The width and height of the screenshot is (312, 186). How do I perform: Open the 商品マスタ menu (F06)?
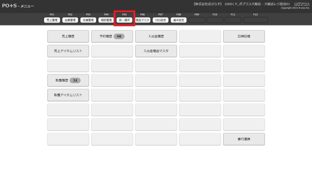[x=142, y=20]
